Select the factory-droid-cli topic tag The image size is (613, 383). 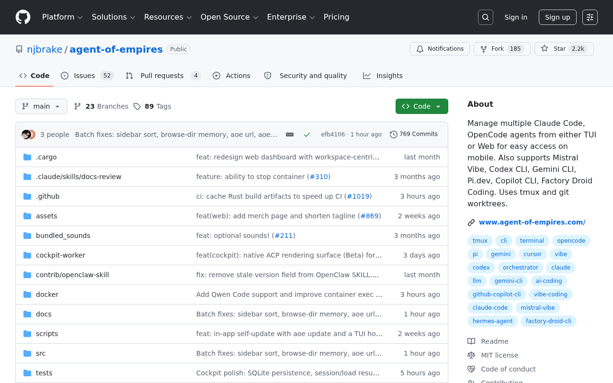pyautogui.click(x=548, y=321)
